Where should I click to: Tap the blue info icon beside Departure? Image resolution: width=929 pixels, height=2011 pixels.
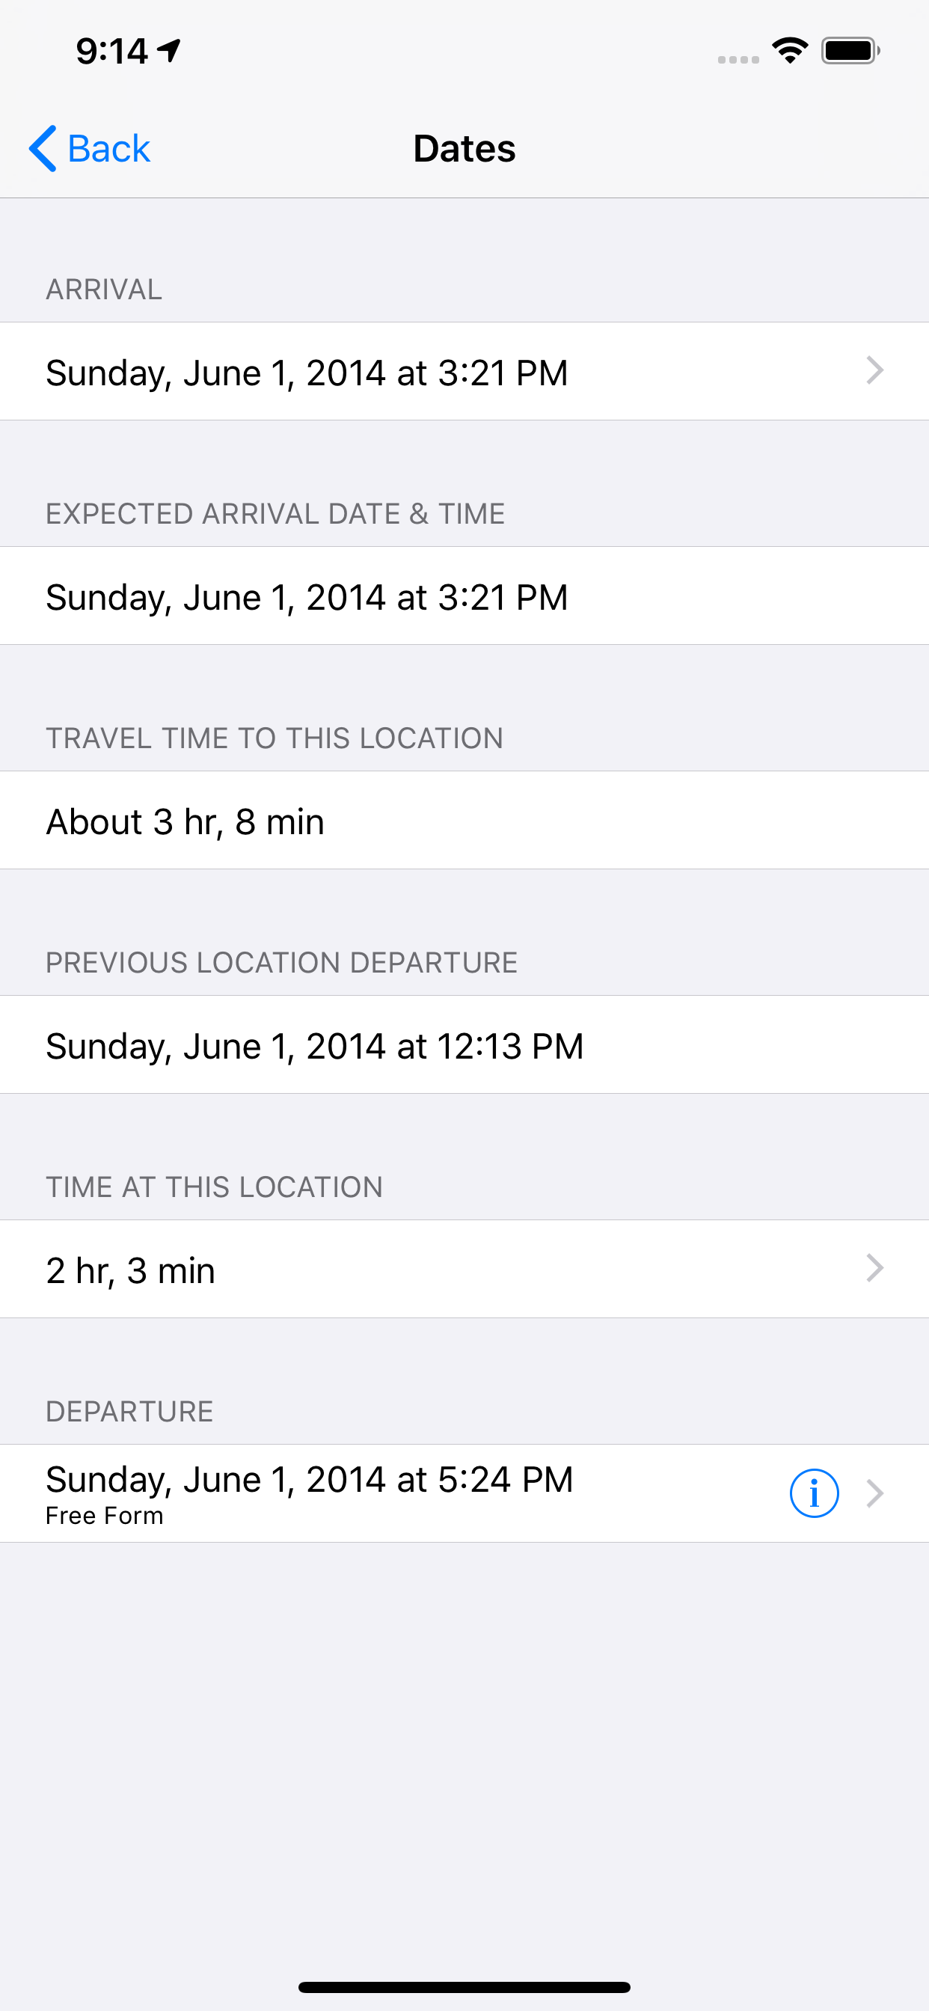[x=814, y=1493]
